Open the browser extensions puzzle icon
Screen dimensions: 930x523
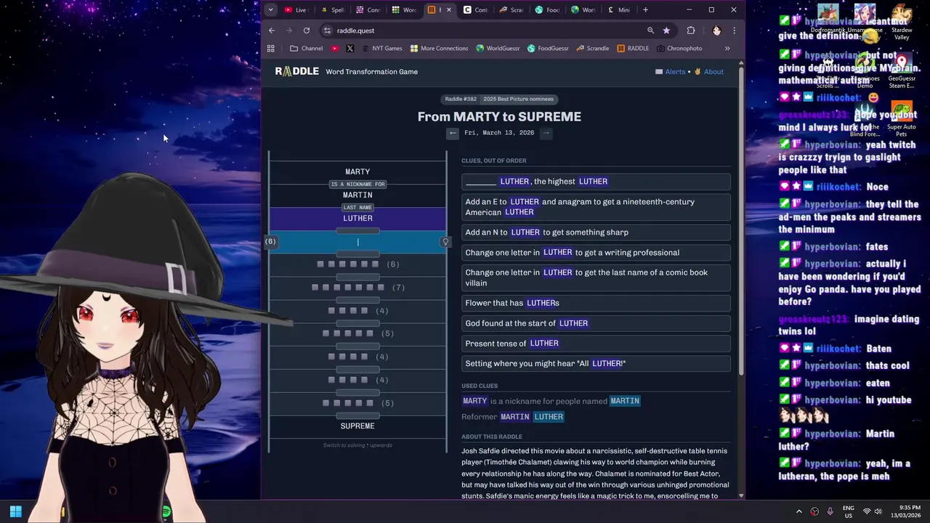coord(691,31)
